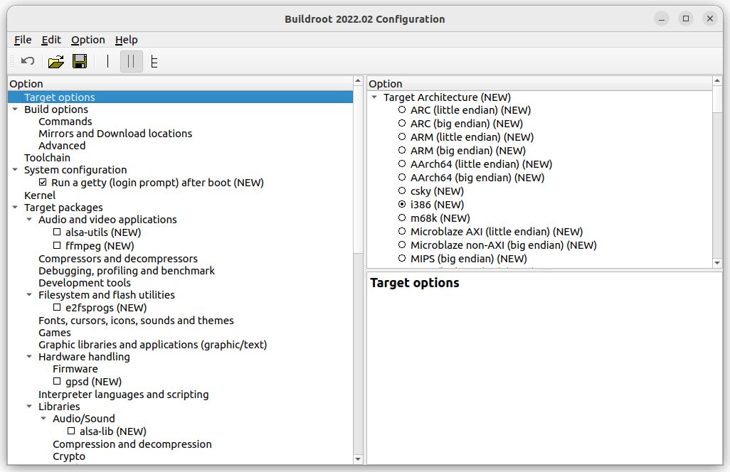This screenshot has width=730, height=472.
Task: Select the split view toolbar icon
Action: click(131, 62)
